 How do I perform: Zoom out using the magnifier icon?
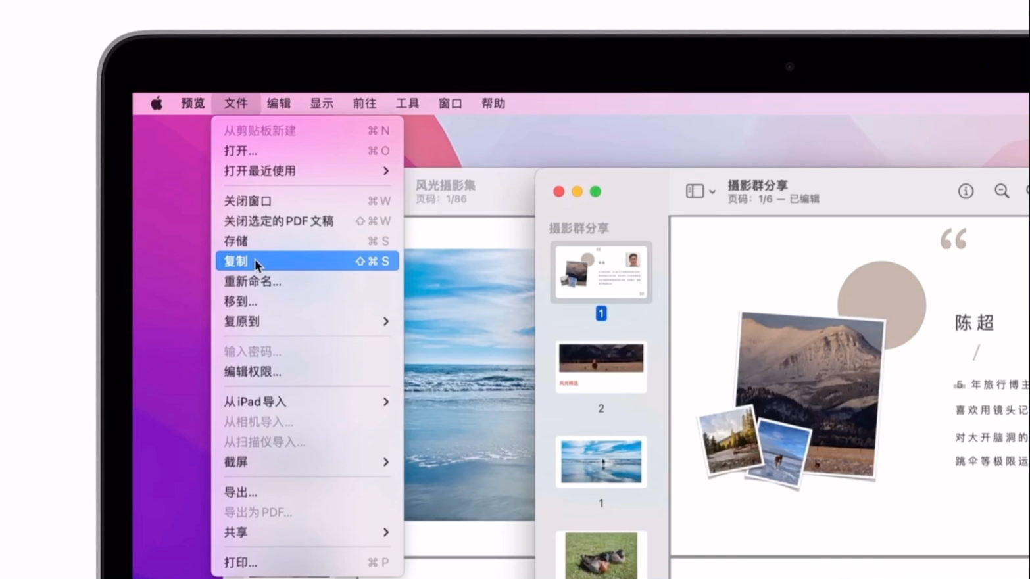click(x=1001, y=191)
